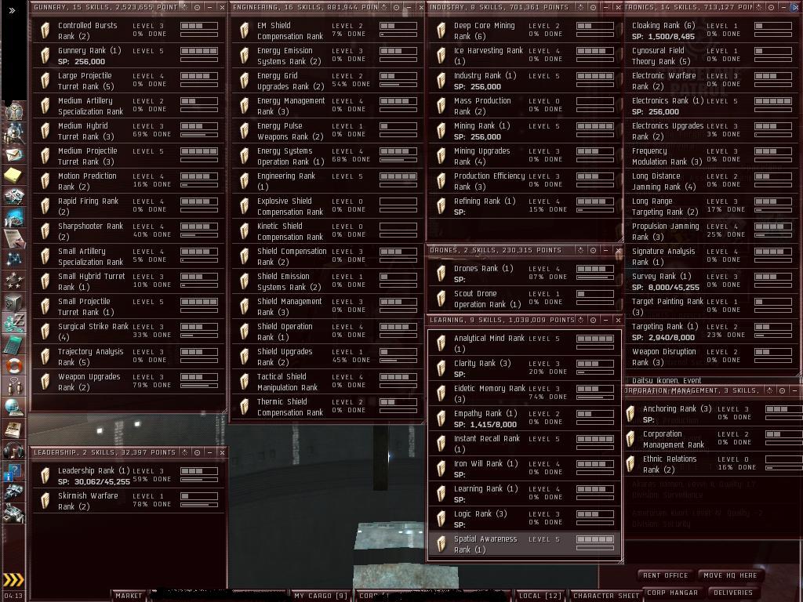Switch to the Market tab
The height and width of the screenshot is (602, 803).
point(129,596)
